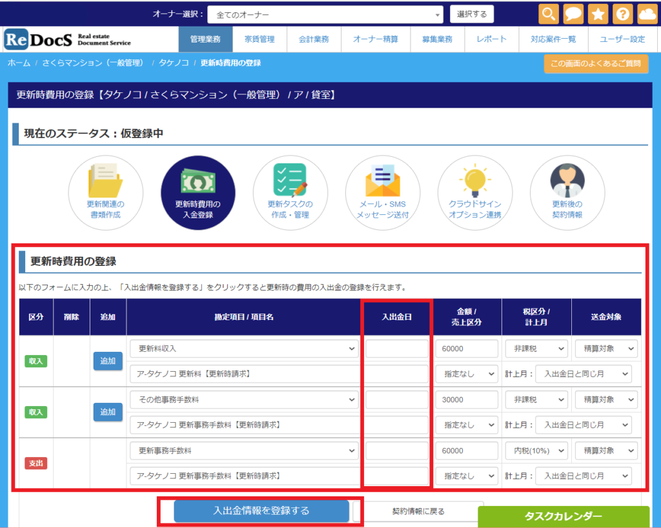Expand the 全てのオーナー owner dropdown

pos(325,15)
